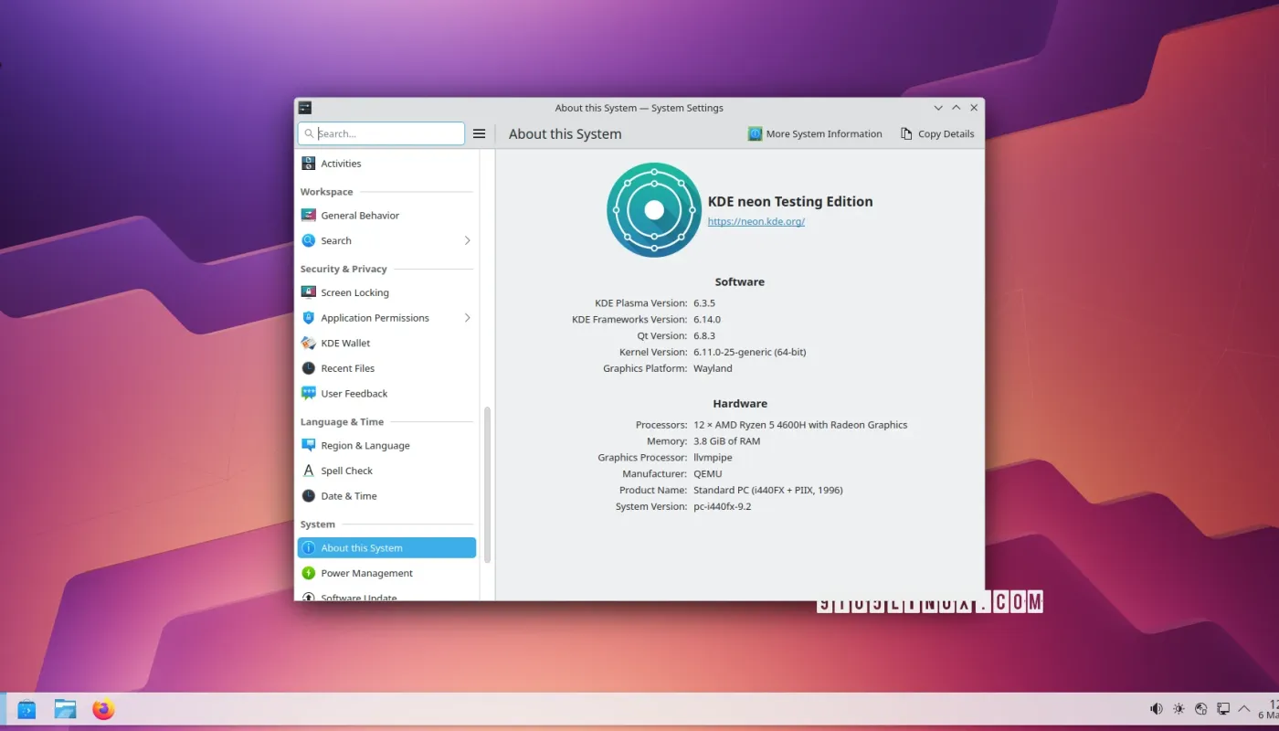Click the Application Permissions shield icon
Viewport: 1279px width, 731px height.
(x=309, y=318)
